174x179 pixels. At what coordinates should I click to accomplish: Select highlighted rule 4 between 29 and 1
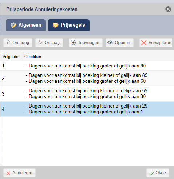point(87,109)
